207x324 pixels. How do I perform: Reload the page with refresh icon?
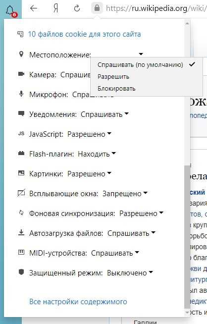(x=77, y=8)
